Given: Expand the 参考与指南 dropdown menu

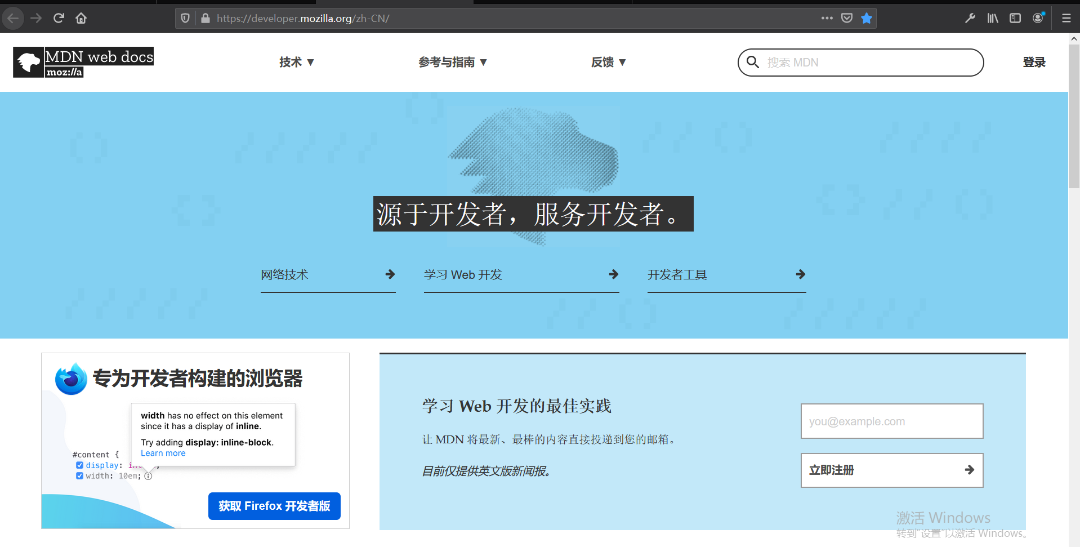Looking at the screenshot, I should point(453,62).
